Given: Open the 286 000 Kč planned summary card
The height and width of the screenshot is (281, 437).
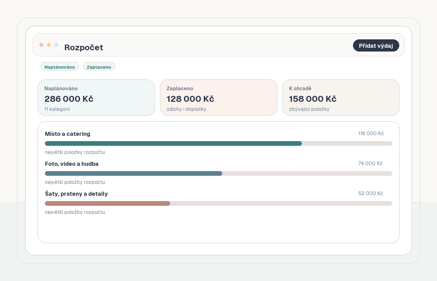Looking at the screenshot, I should click(x=96, y=98).
